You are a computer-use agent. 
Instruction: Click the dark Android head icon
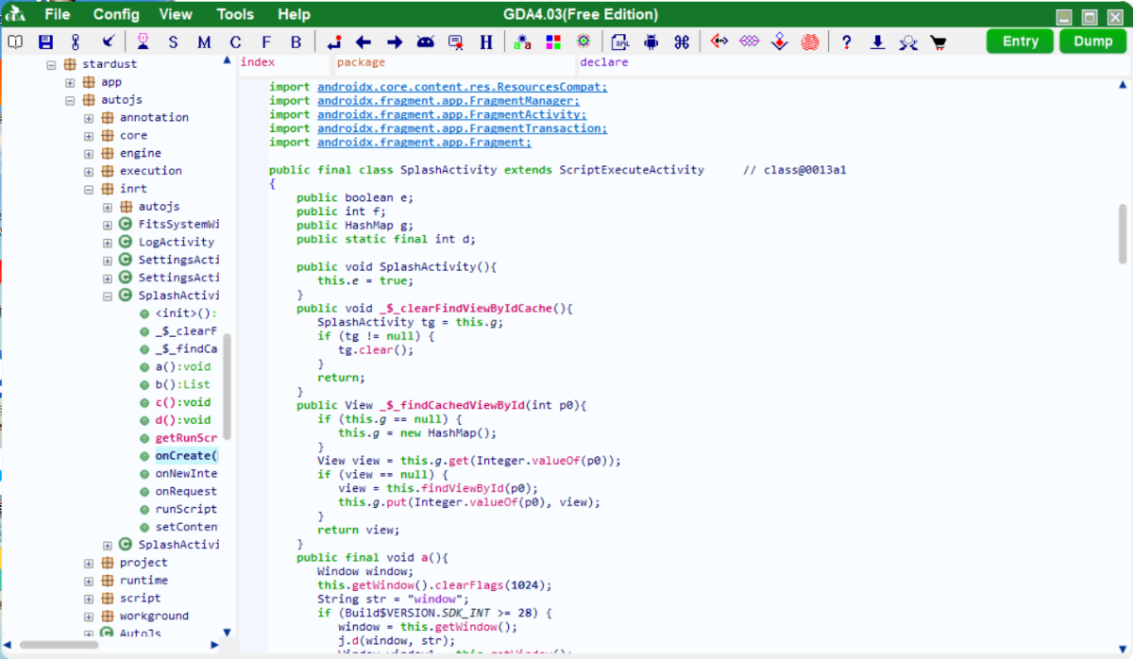tap(425, 42)
